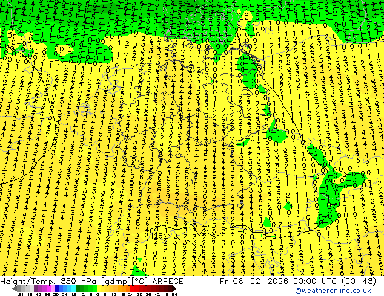This screenshot has height=296, width=384.
Task: Click the weatheronline.co.uk copyright link
Action: click(x=333, y=291)
